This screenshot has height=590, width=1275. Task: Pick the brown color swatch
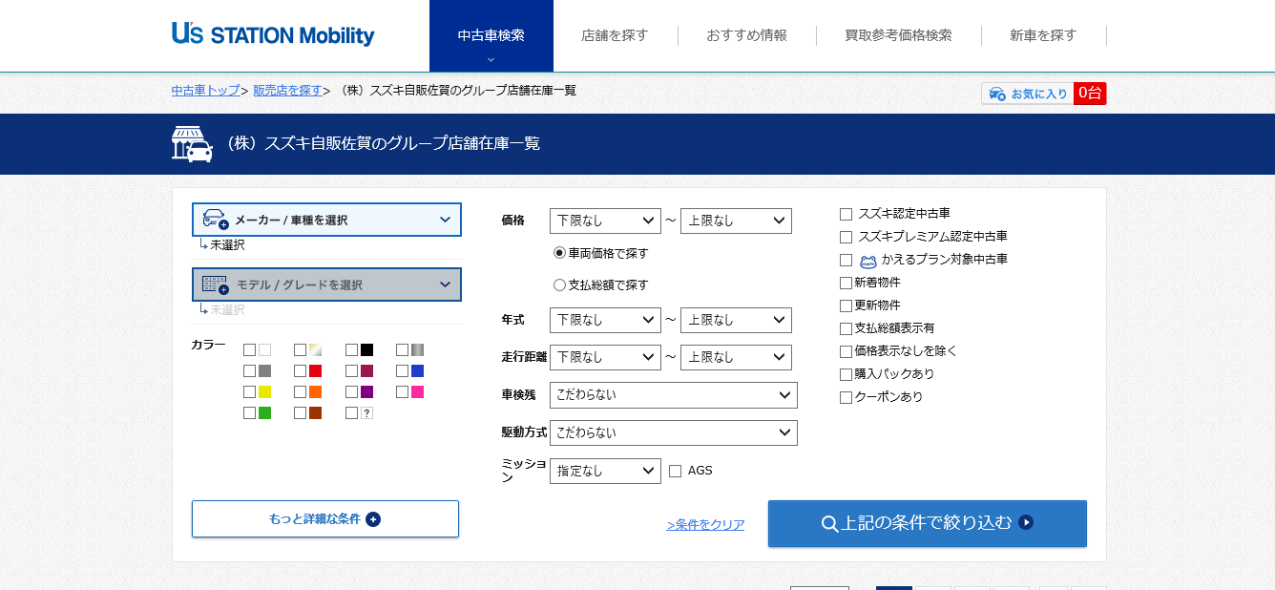315,413
